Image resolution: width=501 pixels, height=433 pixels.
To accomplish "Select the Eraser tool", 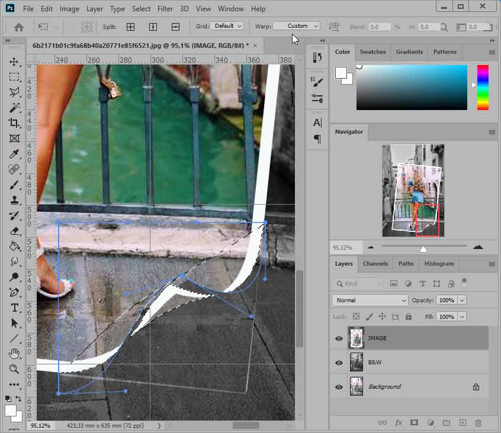I will [x=14, y=231].
